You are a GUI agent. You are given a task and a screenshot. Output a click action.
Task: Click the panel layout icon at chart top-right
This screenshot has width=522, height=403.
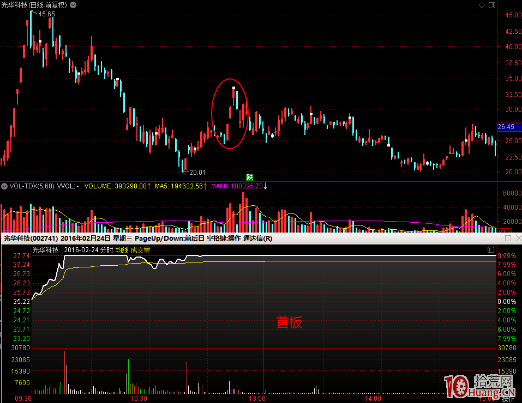pos(491,5)
